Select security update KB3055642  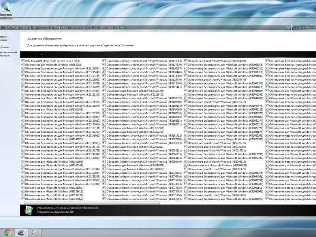224,76
